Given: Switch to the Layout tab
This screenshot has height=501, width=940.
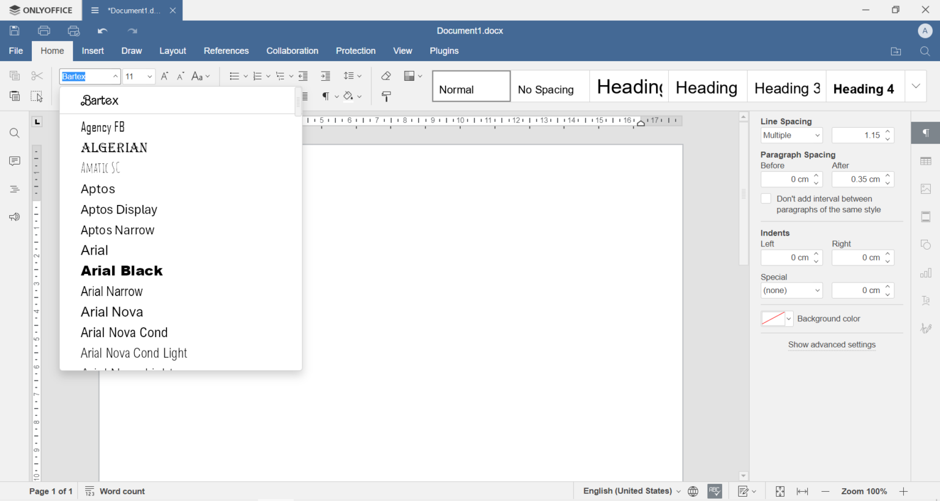Looking at the screenshot, I should click(x=173, y=51).
